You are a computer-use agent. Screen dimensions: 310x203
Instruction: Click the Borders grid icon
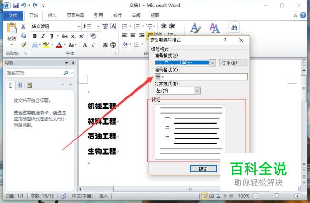[x=136, y=44]
